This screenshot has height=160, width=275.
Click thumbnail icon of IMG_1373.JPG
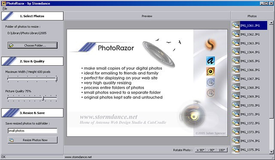tap(236, 132)
